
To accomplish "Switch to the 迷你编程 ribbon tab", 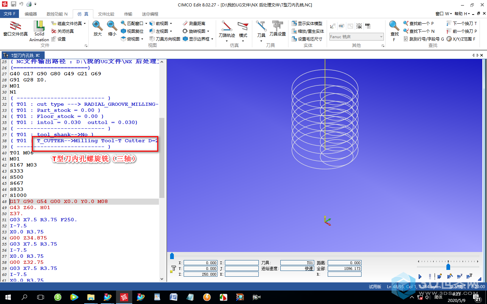I will (x=150, y=14).
